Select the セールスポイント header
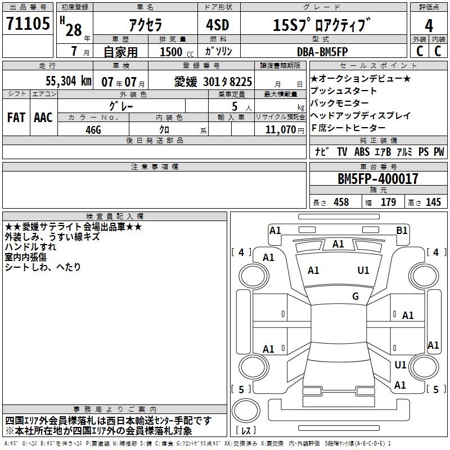The width and height of the screenshot is (450, 450). [x=378, y=65]
